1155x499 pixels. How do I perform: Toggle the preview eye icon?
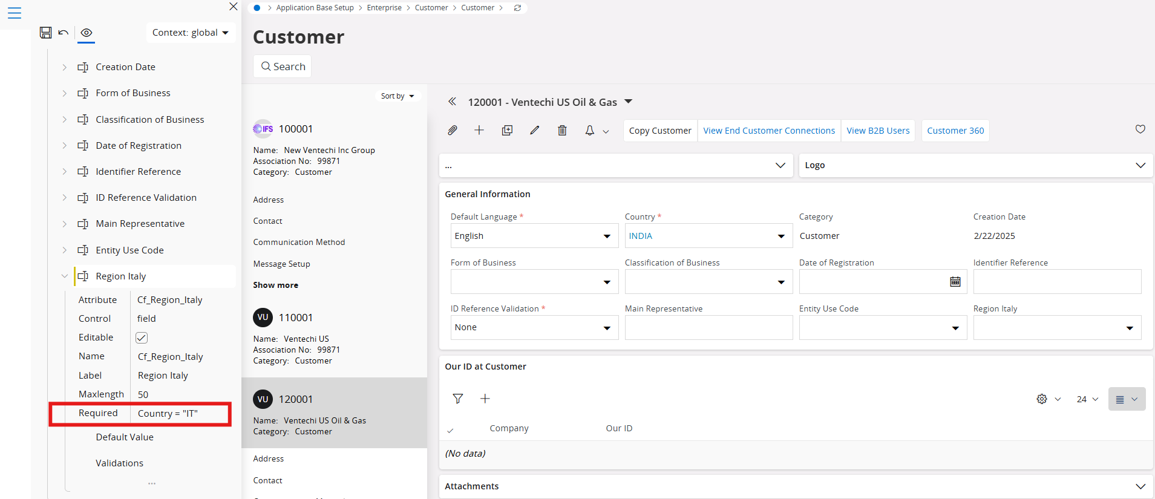click(x=87, y=33)
